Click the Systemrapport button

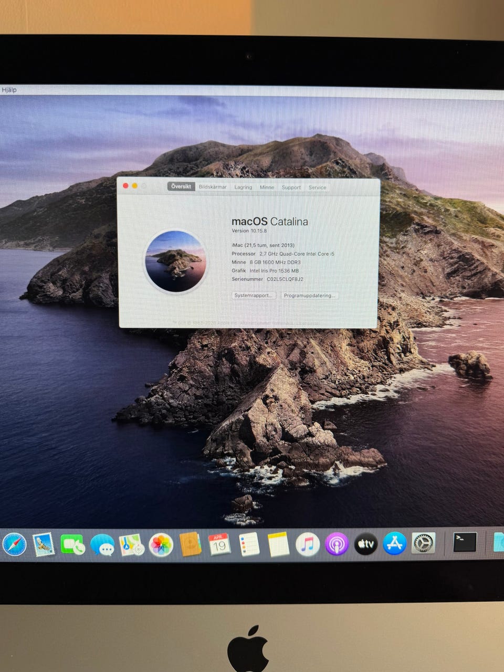pyautogui.click(x=254, y=296)
